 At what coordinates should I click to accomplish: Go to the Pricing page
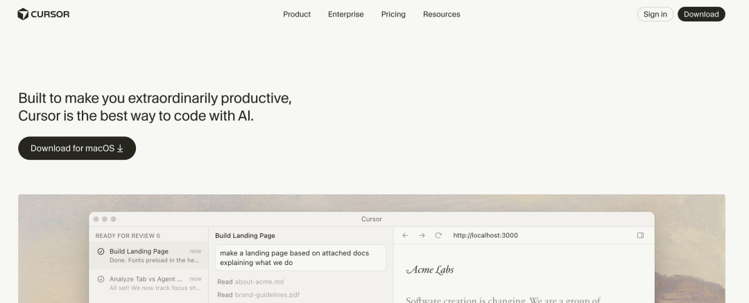tap(393, 15)
